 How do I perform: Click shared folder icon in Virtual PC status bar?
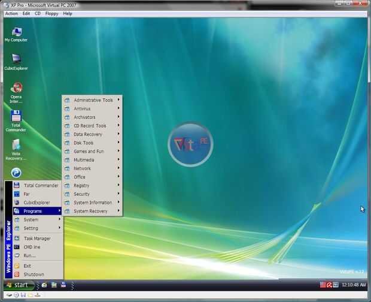(31, 295)
